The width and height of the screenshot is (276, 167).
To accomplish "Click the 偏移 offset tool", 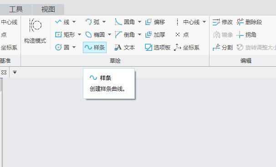I will 155,22.
